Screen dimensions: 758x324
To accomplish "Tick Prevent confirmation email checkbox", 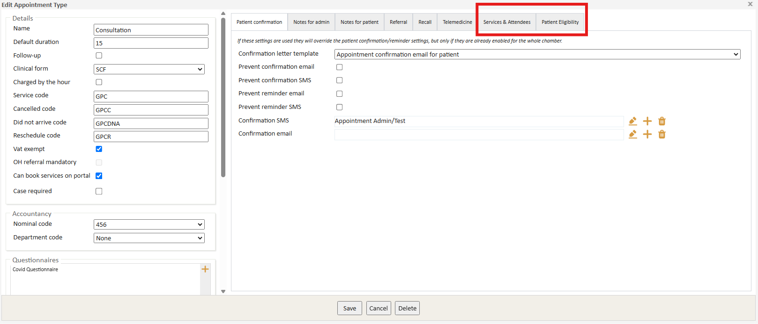I will pos(339,67).
